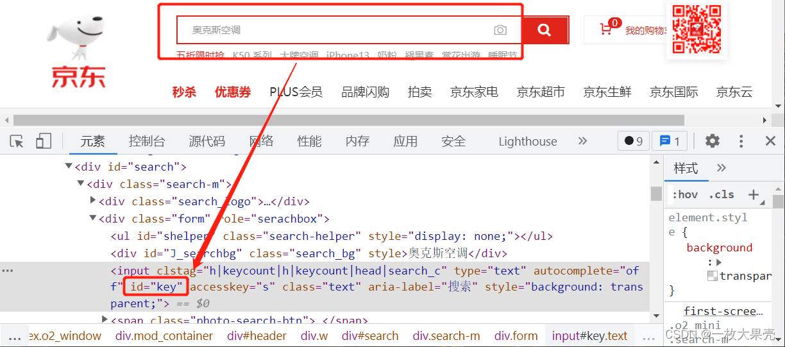Open the 京东生鲜 navigation link
785x347 pixels.
(607, 92)
